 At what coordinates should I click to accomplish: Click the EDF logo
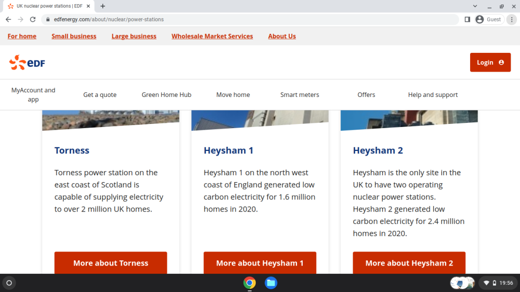tap(27, 63)
